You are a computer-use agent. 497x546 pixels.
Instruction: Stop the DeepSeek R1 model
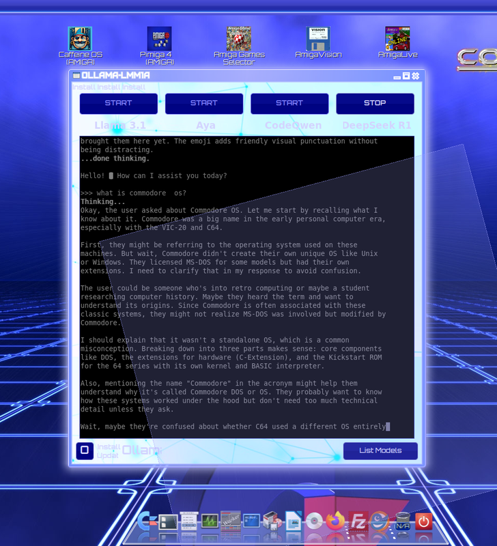(375, 104)
